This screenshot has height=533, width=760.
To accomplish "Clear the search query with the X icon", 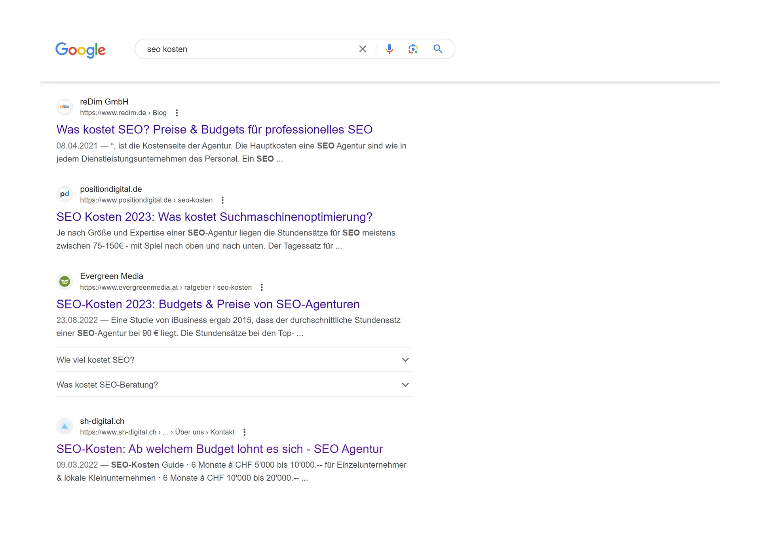I will click(363, 49).
